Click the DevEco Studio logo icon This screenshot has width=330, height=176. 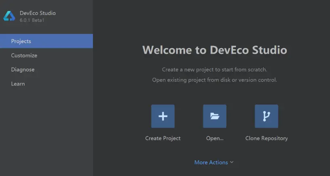pos(9,16)
